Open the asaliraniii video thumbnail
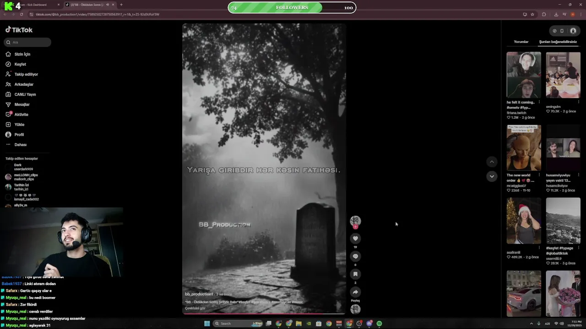 click(524, 221)
